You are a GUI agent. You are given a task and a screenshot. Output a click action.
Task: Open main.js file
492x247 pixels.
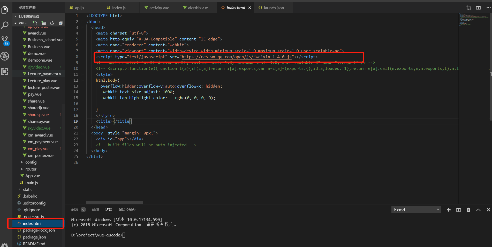point(32,183)
